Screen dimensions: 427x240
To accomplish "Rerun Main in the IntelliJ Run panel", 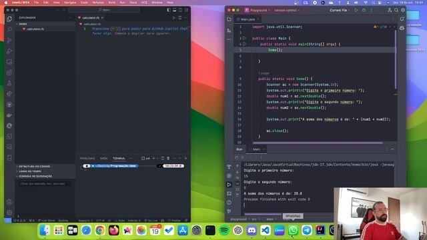I will click(236, 157).
